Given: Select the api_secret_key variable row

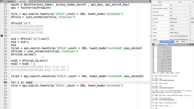Looking at the screenshot, I should click(173, 15).
